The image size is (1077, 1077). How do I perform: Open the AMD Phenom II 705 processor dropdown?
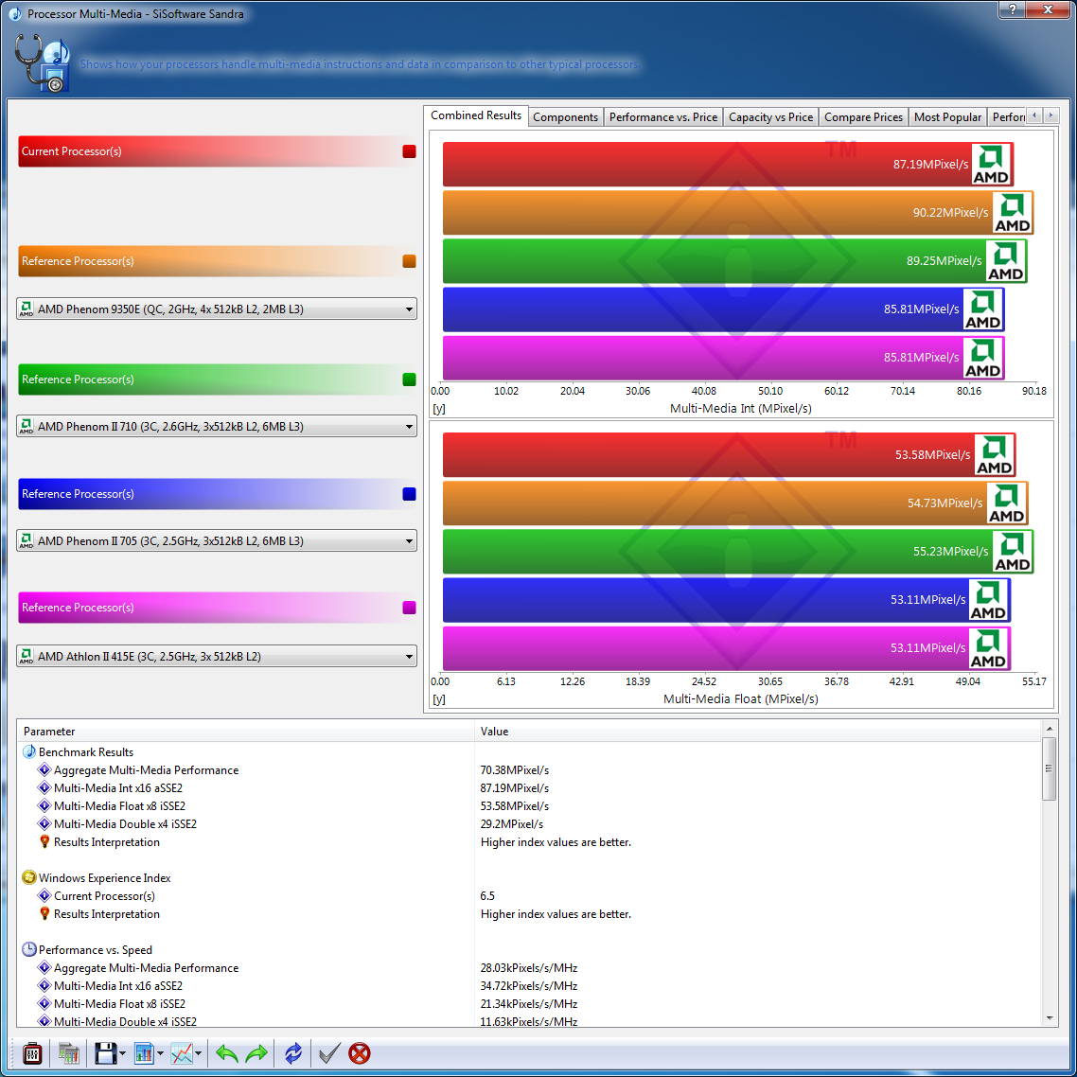(x=217, y=541)
